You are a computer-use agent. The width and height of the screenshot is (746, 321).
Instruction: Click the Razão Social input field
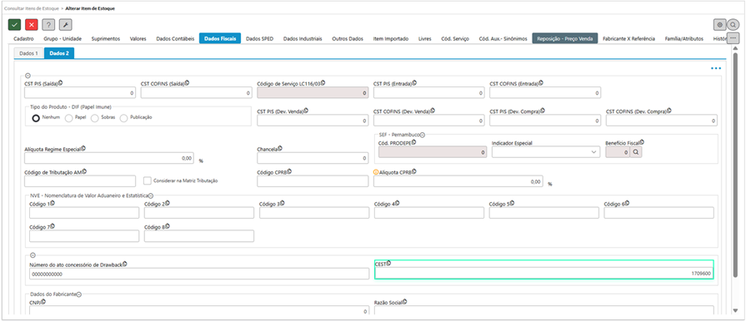pos(544,311)
